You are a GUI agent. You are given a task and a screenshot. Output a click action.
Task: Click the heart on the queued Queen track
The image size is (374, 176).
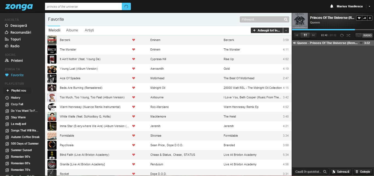point(361,43)
